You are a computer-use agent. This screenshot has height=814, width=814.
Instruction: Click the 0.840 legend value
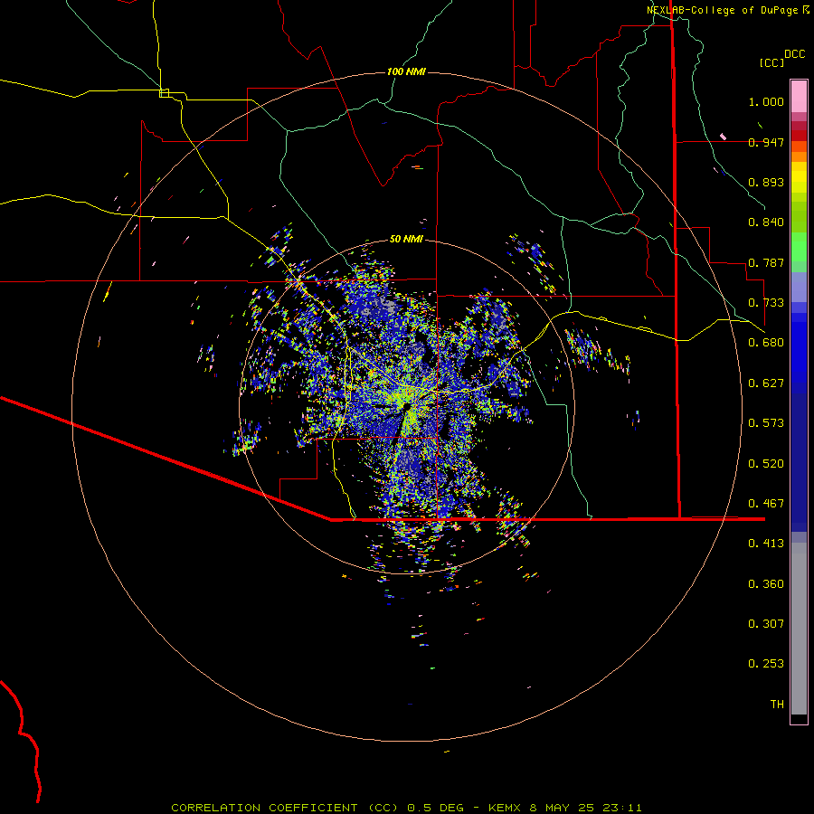click(x=766, y=222)
